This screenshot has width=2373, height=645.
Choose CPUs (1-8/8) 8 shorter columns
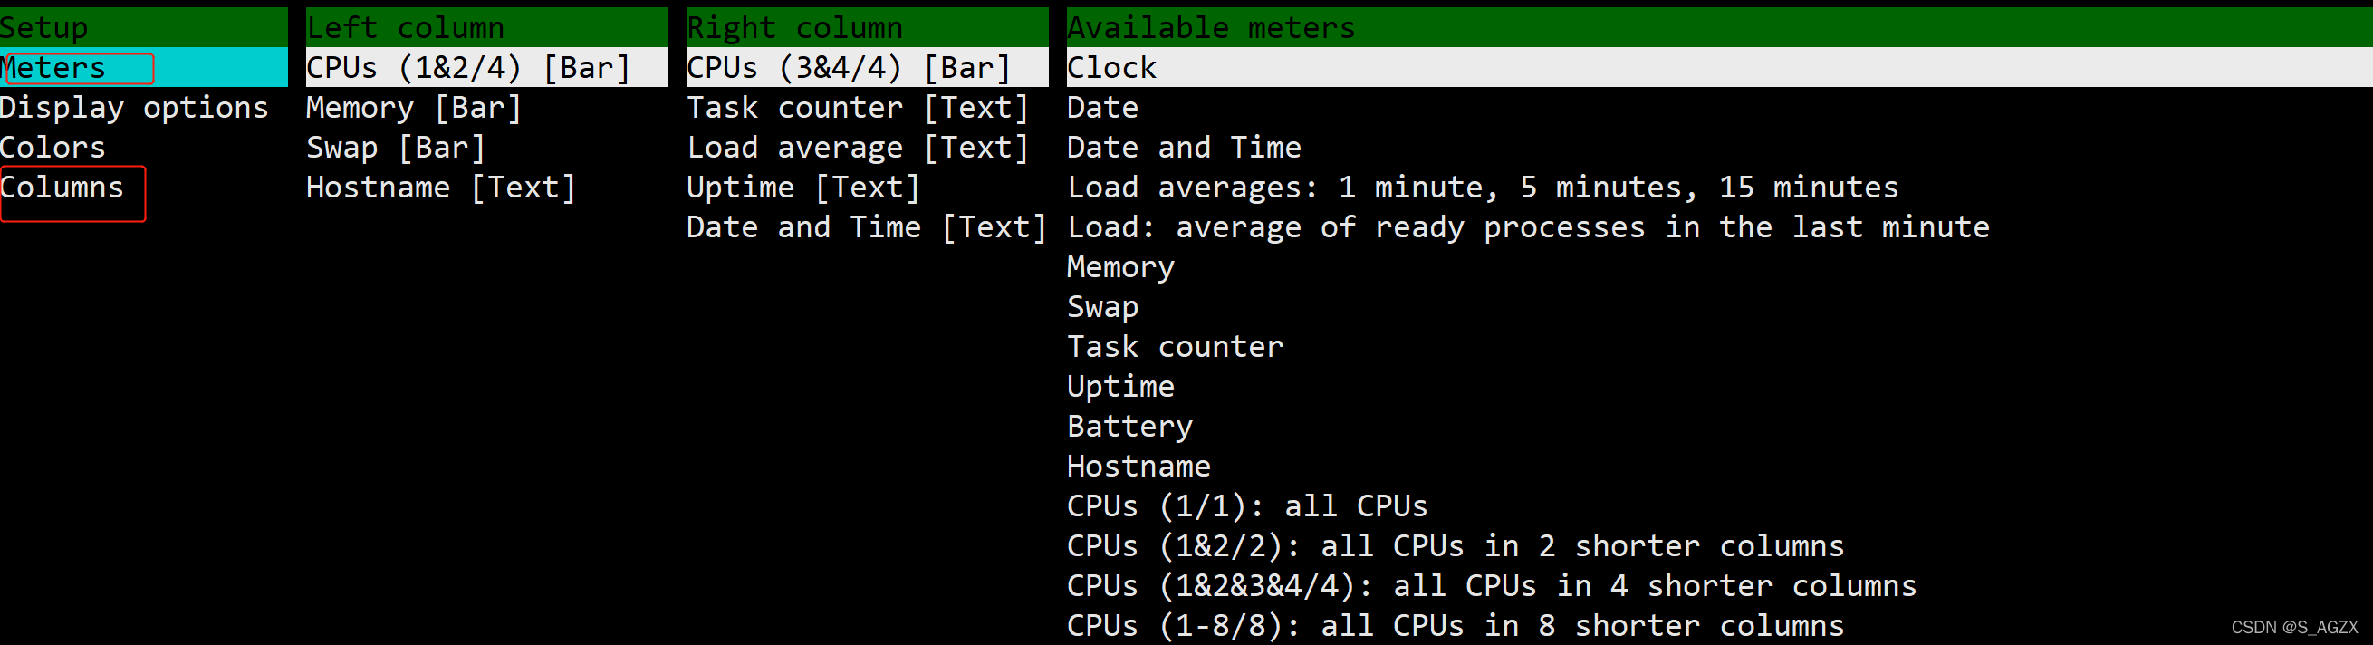[x=1456, y=626]
